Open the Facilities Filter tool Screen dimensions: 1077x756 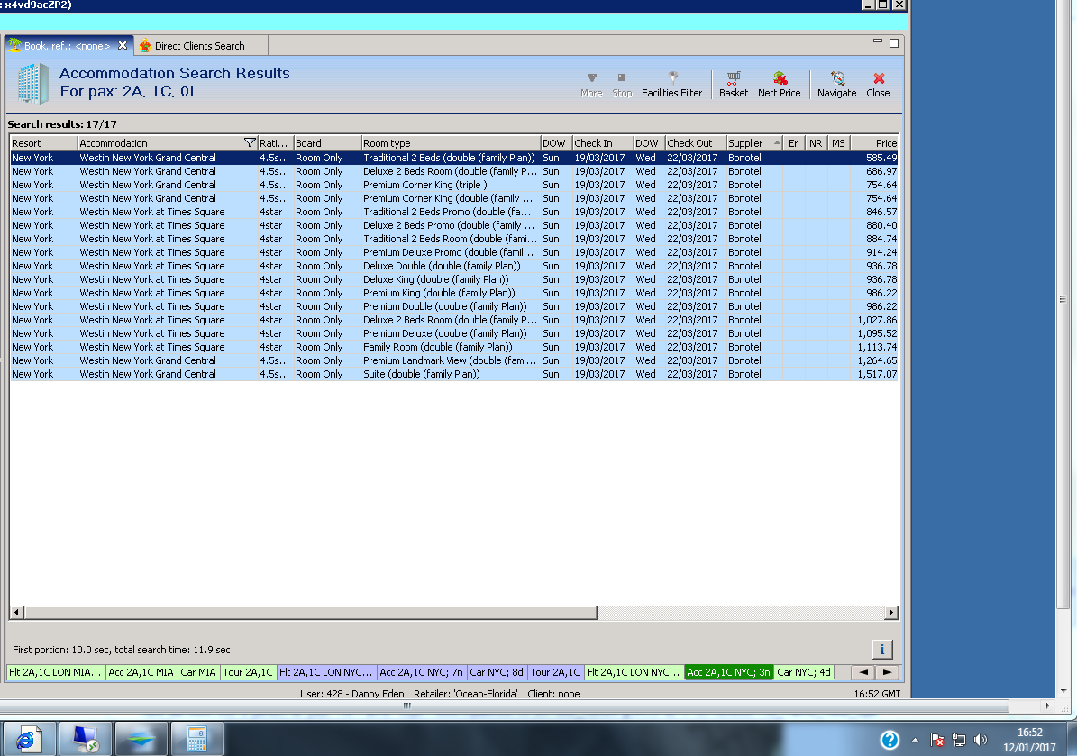pyautogui.click(x=671, y=85)
